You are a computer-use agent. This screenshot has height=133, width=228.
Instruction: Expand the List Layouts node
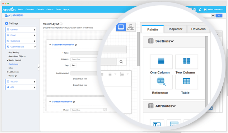(x=7, y=72)
